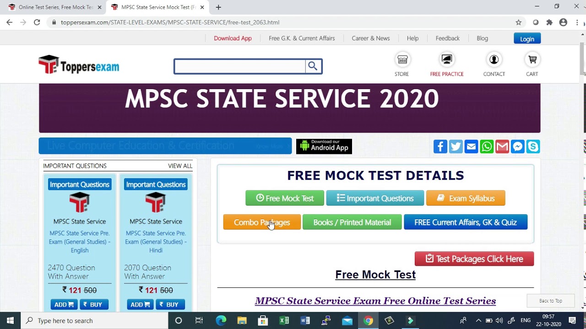Open Career & News menu

tap(371, 38)
